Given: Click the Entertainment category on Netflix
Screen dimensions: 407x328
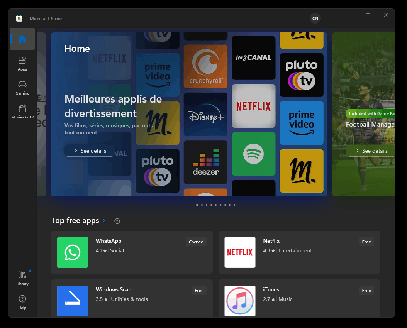Looking at the screenshot, I should pos(295,250).
